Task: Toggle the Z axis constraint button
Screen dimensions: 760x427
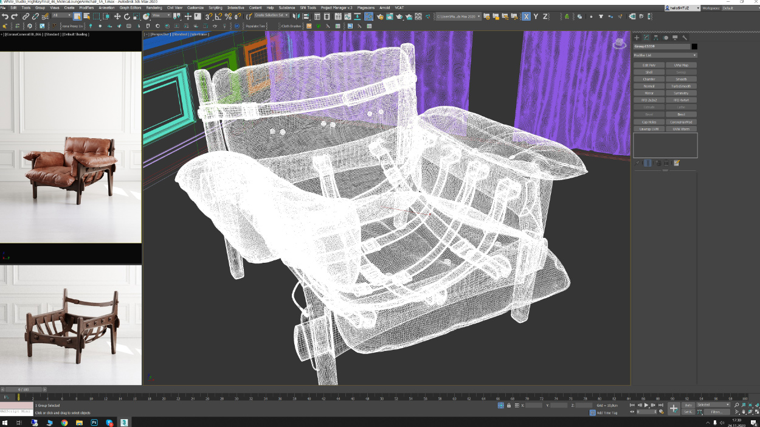Action: (x=545, y=16)
